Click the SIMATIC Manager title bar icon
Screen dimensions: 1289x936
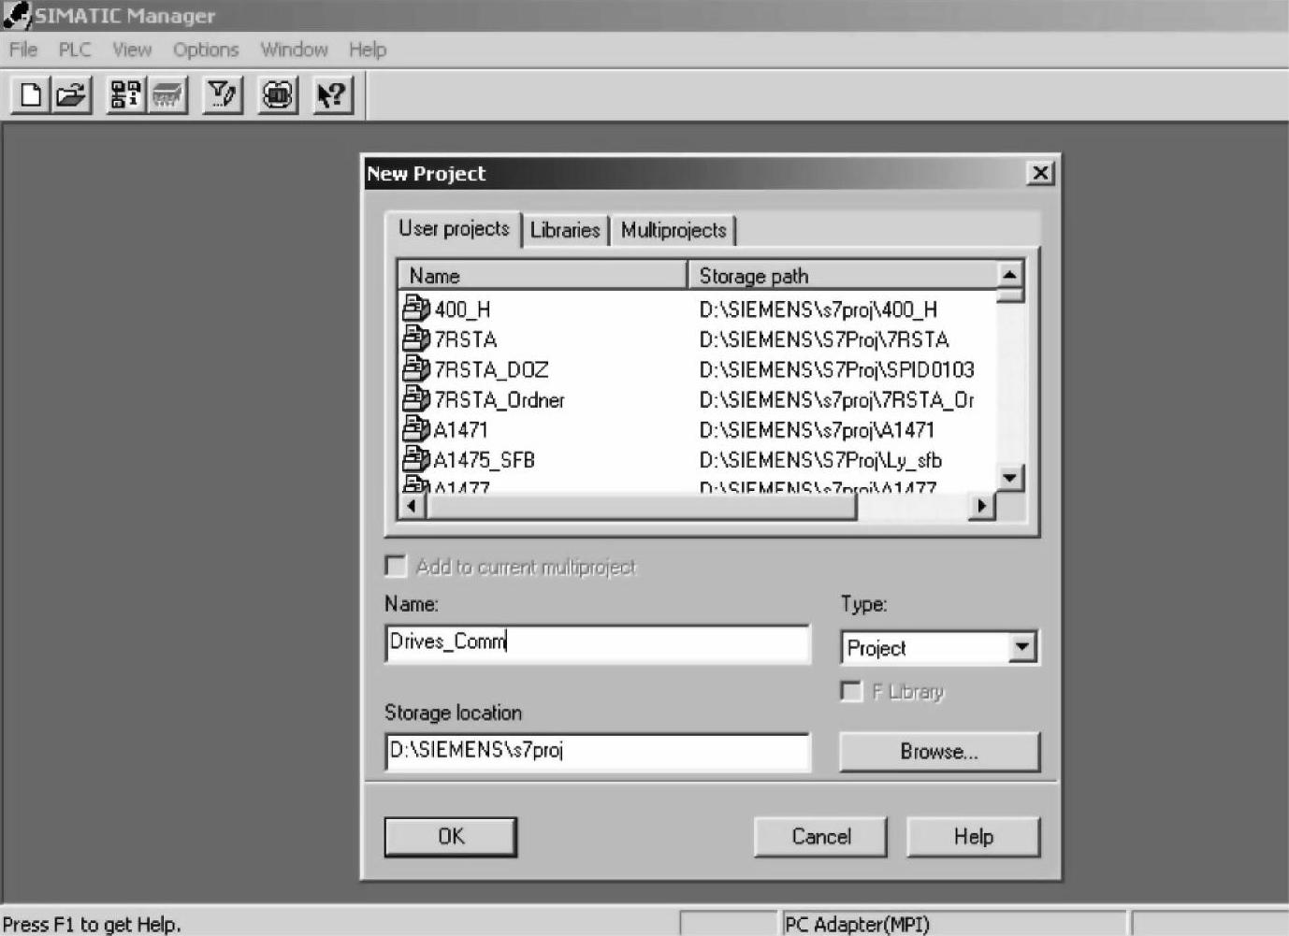(16, 15)
